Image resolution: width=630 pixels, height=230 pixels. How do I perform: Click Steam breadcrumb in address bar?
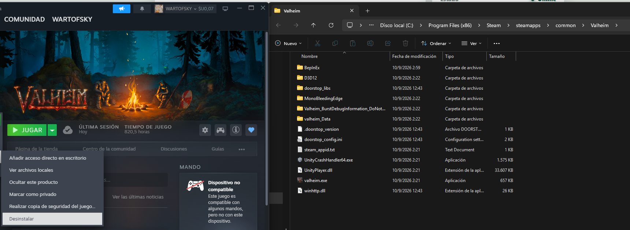point(494,25)
